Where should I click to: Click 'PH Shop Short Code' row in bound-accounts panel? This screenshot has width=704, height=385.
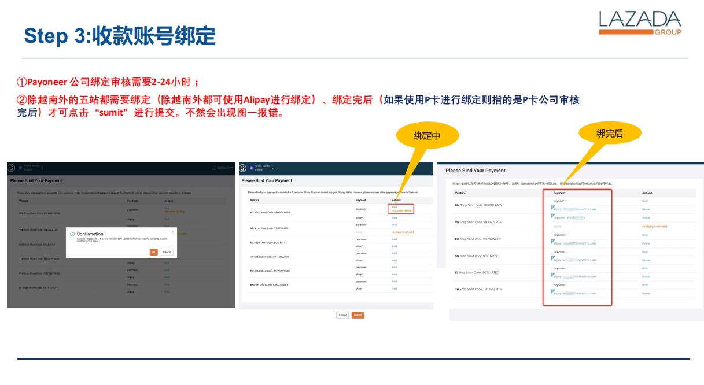(477, 239)
